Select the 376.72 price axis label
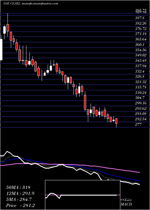 pyautogui.click(x=141, y=29)
